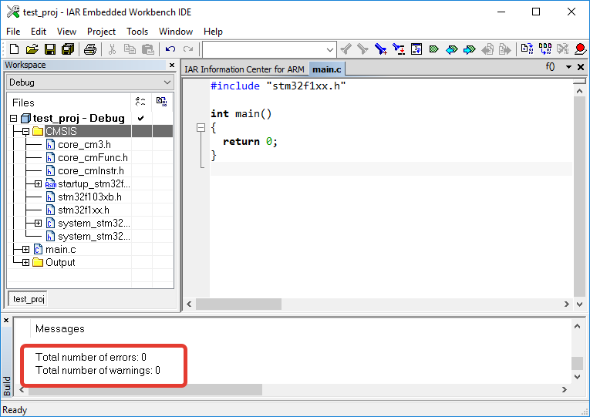590x417 pixels.
Task: Click the Save All toolbar icon
Action: point(67,49)
